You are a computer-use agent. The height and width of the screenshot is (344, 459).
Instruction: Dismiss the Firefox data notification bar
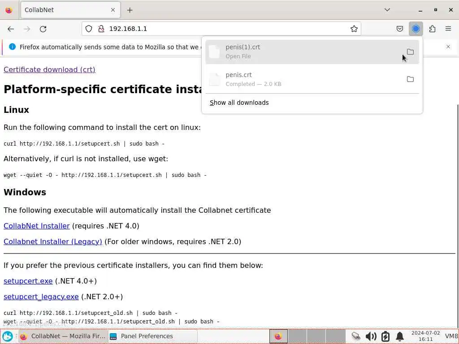[x=448, y=47]
